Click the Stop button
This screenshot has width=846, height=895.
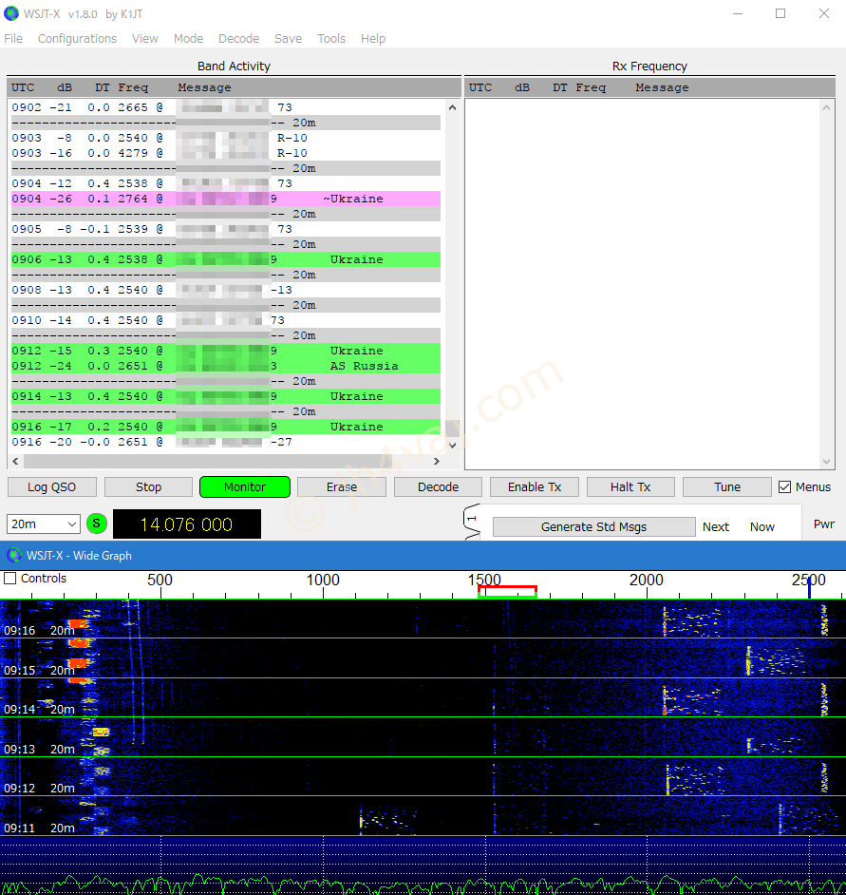click(x=148, y=486)
